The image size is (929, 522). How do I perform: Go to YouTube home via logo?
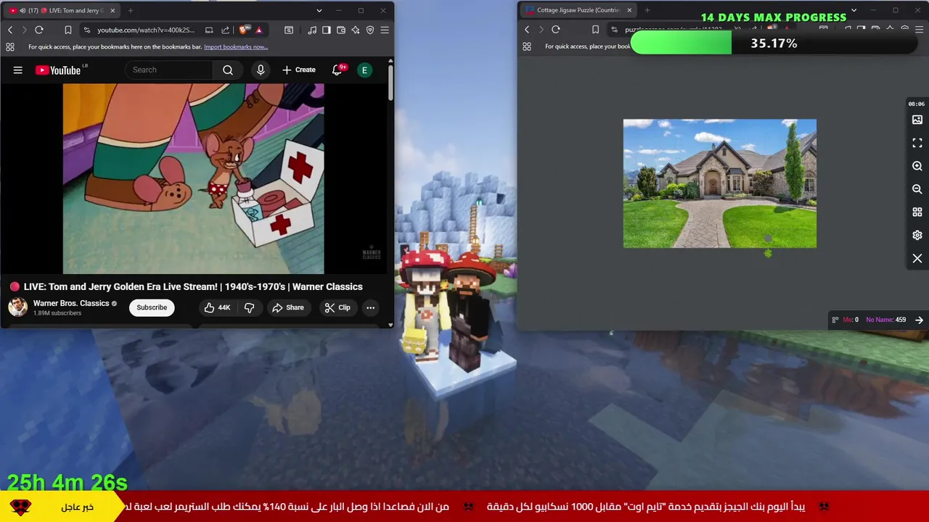pos(58,70)
